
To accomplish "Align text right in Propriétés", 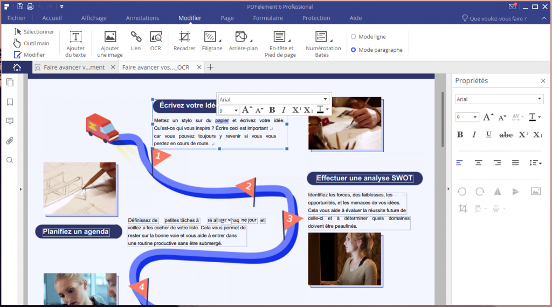I will [x=497, y=162].
